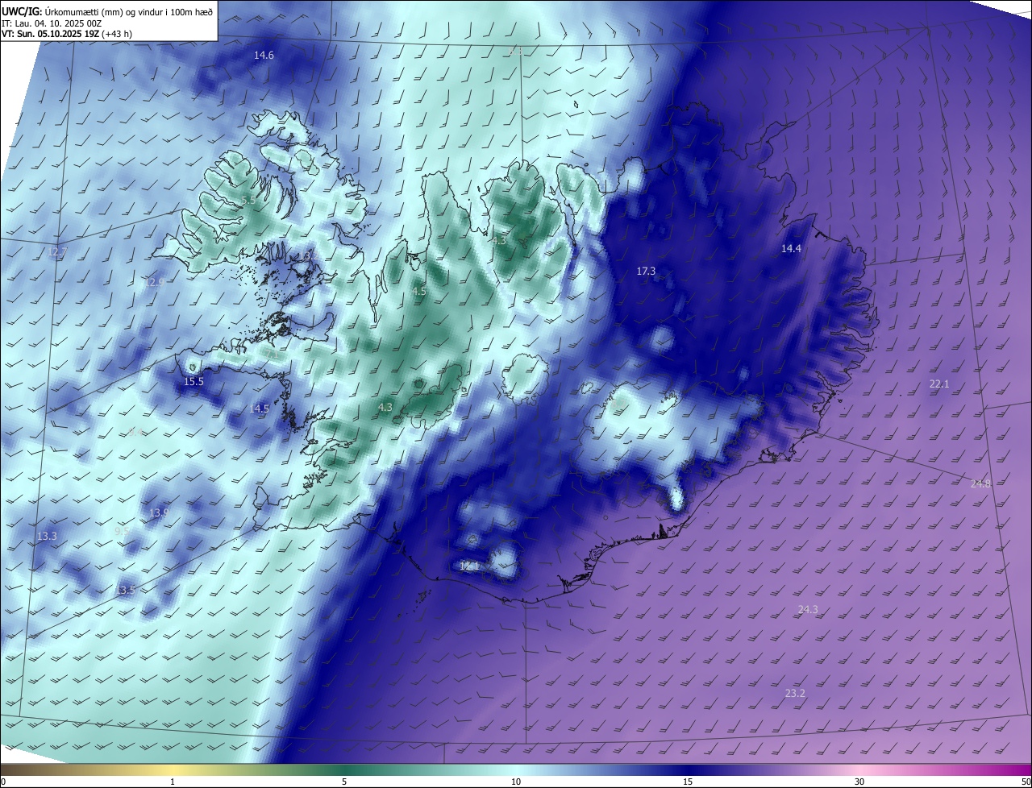Click the 17.3 value label
Screen dimensions: 1032x788
pyautogui.click(x=646, y=272)
